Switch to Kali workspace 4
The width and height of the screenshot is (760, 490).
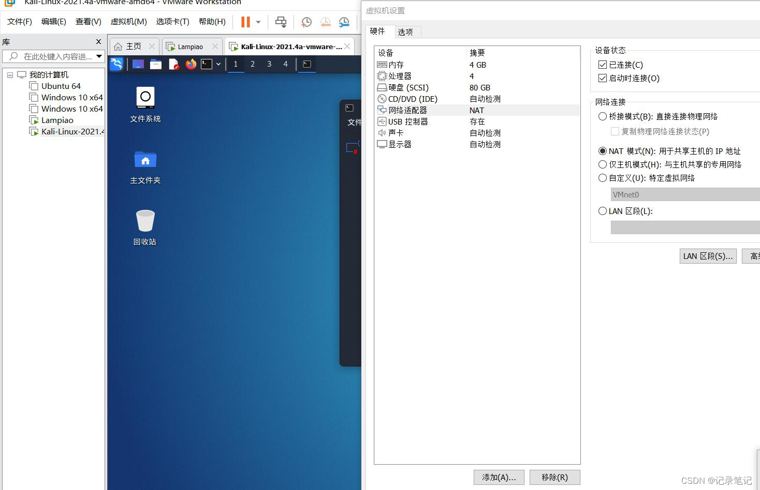click(285, 64)
